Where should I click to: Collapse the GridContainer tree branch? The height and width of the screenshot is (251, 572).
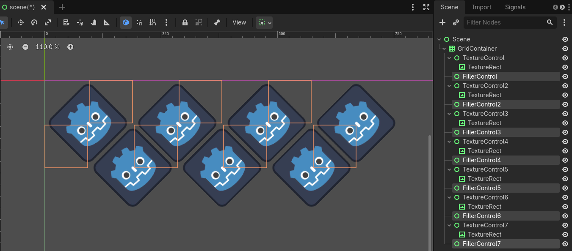(x=444, y=49)
